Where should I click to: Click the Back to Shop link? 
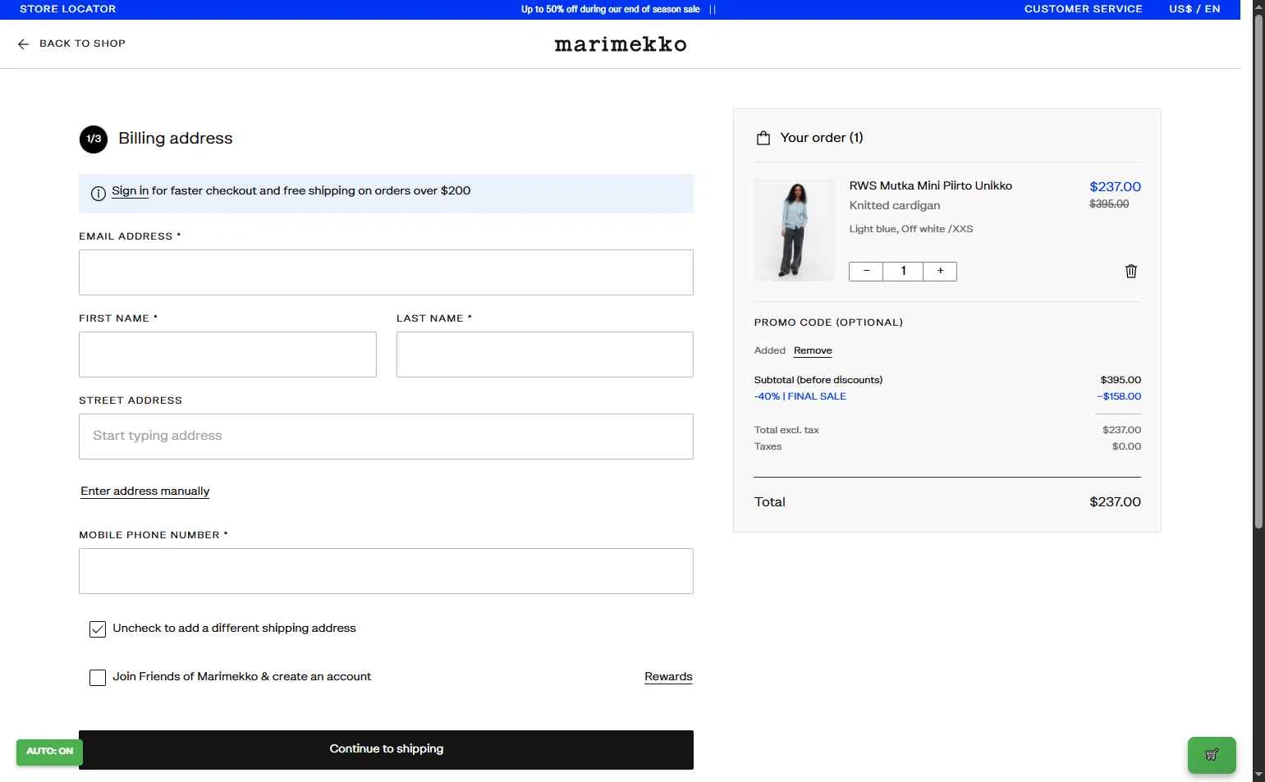pyautogui.click(x=82, y=43)
